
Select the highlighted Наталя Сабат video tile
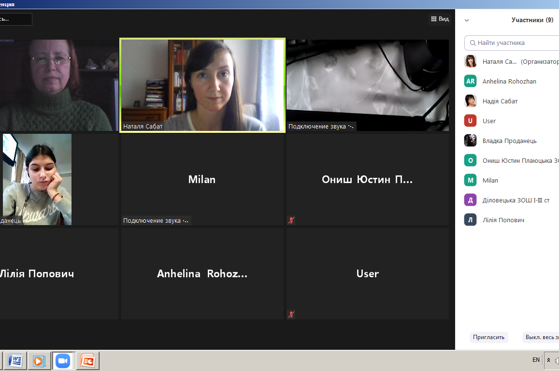point(202,85)
